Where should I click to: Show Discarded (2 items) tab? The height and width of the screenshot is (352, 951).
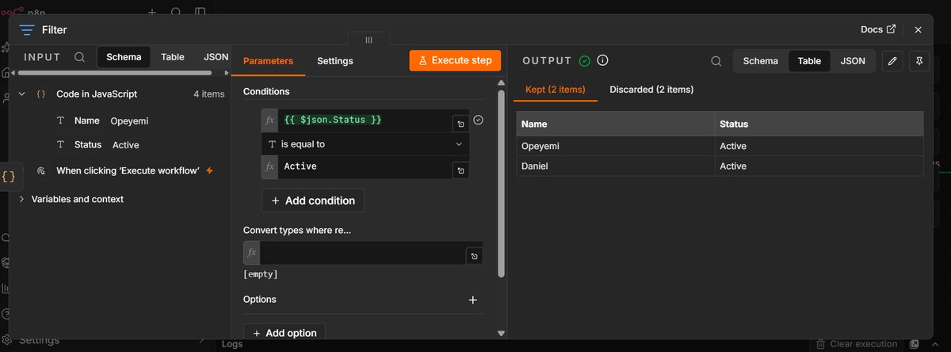(651, 90)
